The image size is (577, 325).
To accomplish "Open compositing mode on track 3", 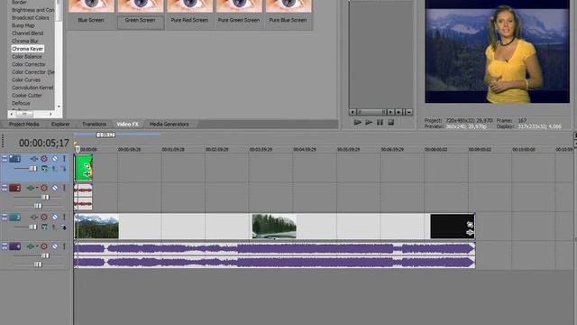I will pyautogui.click(x=44, y=227).
